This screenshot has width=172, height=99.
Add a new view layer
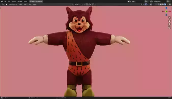[168, 2]
